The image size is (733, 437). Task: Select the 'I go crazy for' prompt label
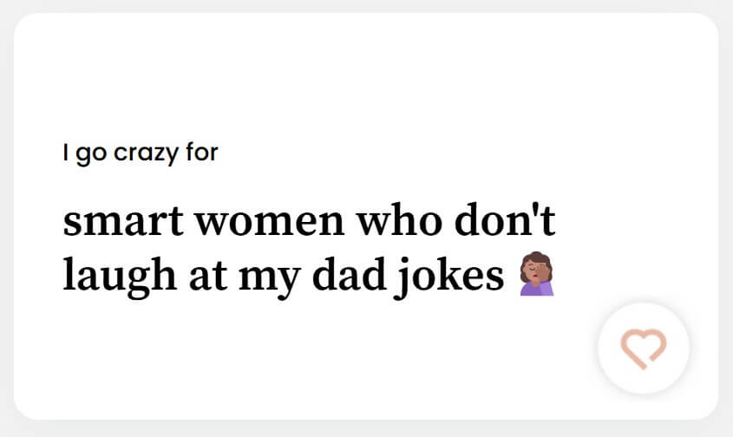coord(141,153)
